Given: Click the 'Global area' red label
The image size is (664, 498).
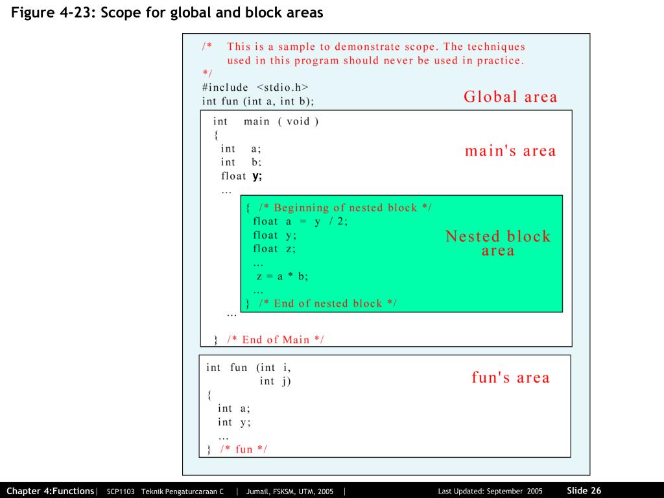Looking at the screenshot, I should (510, 97).
